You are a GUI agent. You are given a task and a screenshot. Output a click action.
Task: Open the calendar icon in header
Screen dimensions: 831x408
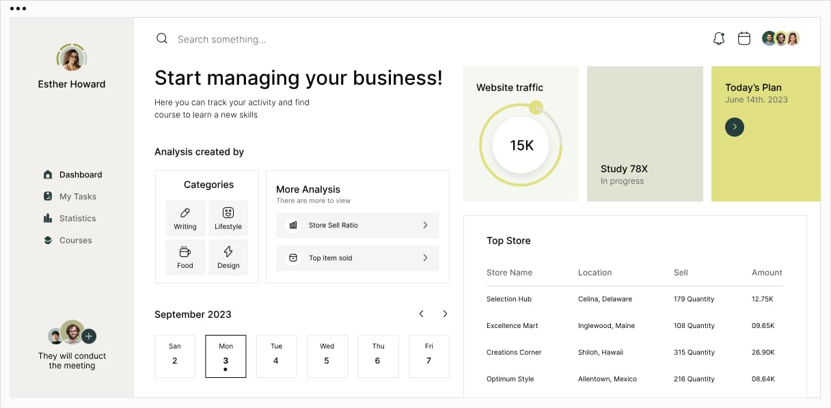(744, 39)
